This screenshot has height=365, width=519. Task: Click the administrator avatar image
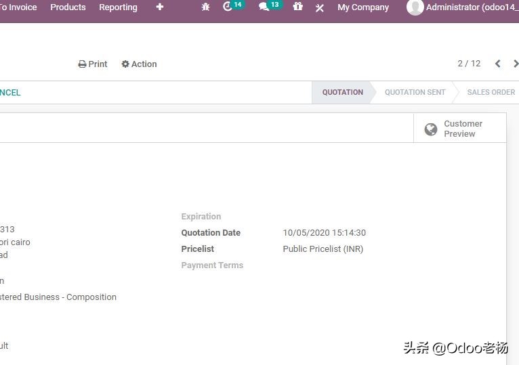point(415,7)
